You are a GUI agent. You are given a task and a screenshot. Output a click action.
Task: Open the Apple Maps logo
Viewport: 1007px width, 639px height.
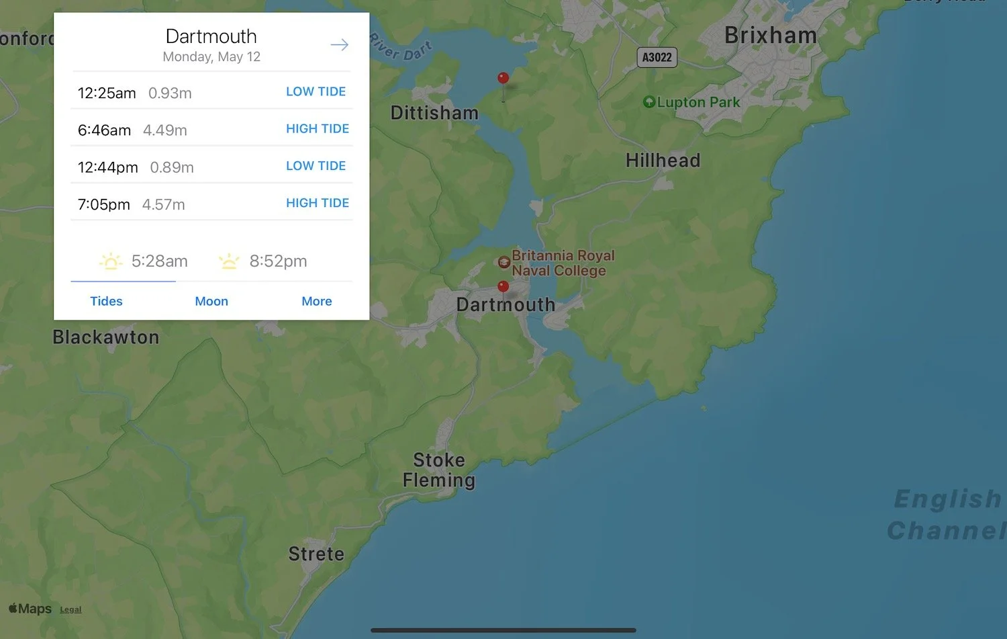(30, 609)
